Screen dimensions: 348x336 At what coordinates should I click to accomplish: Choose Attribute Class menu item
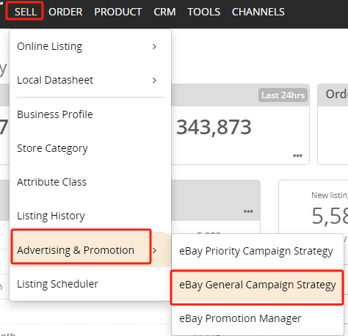(x=90, y=182)
